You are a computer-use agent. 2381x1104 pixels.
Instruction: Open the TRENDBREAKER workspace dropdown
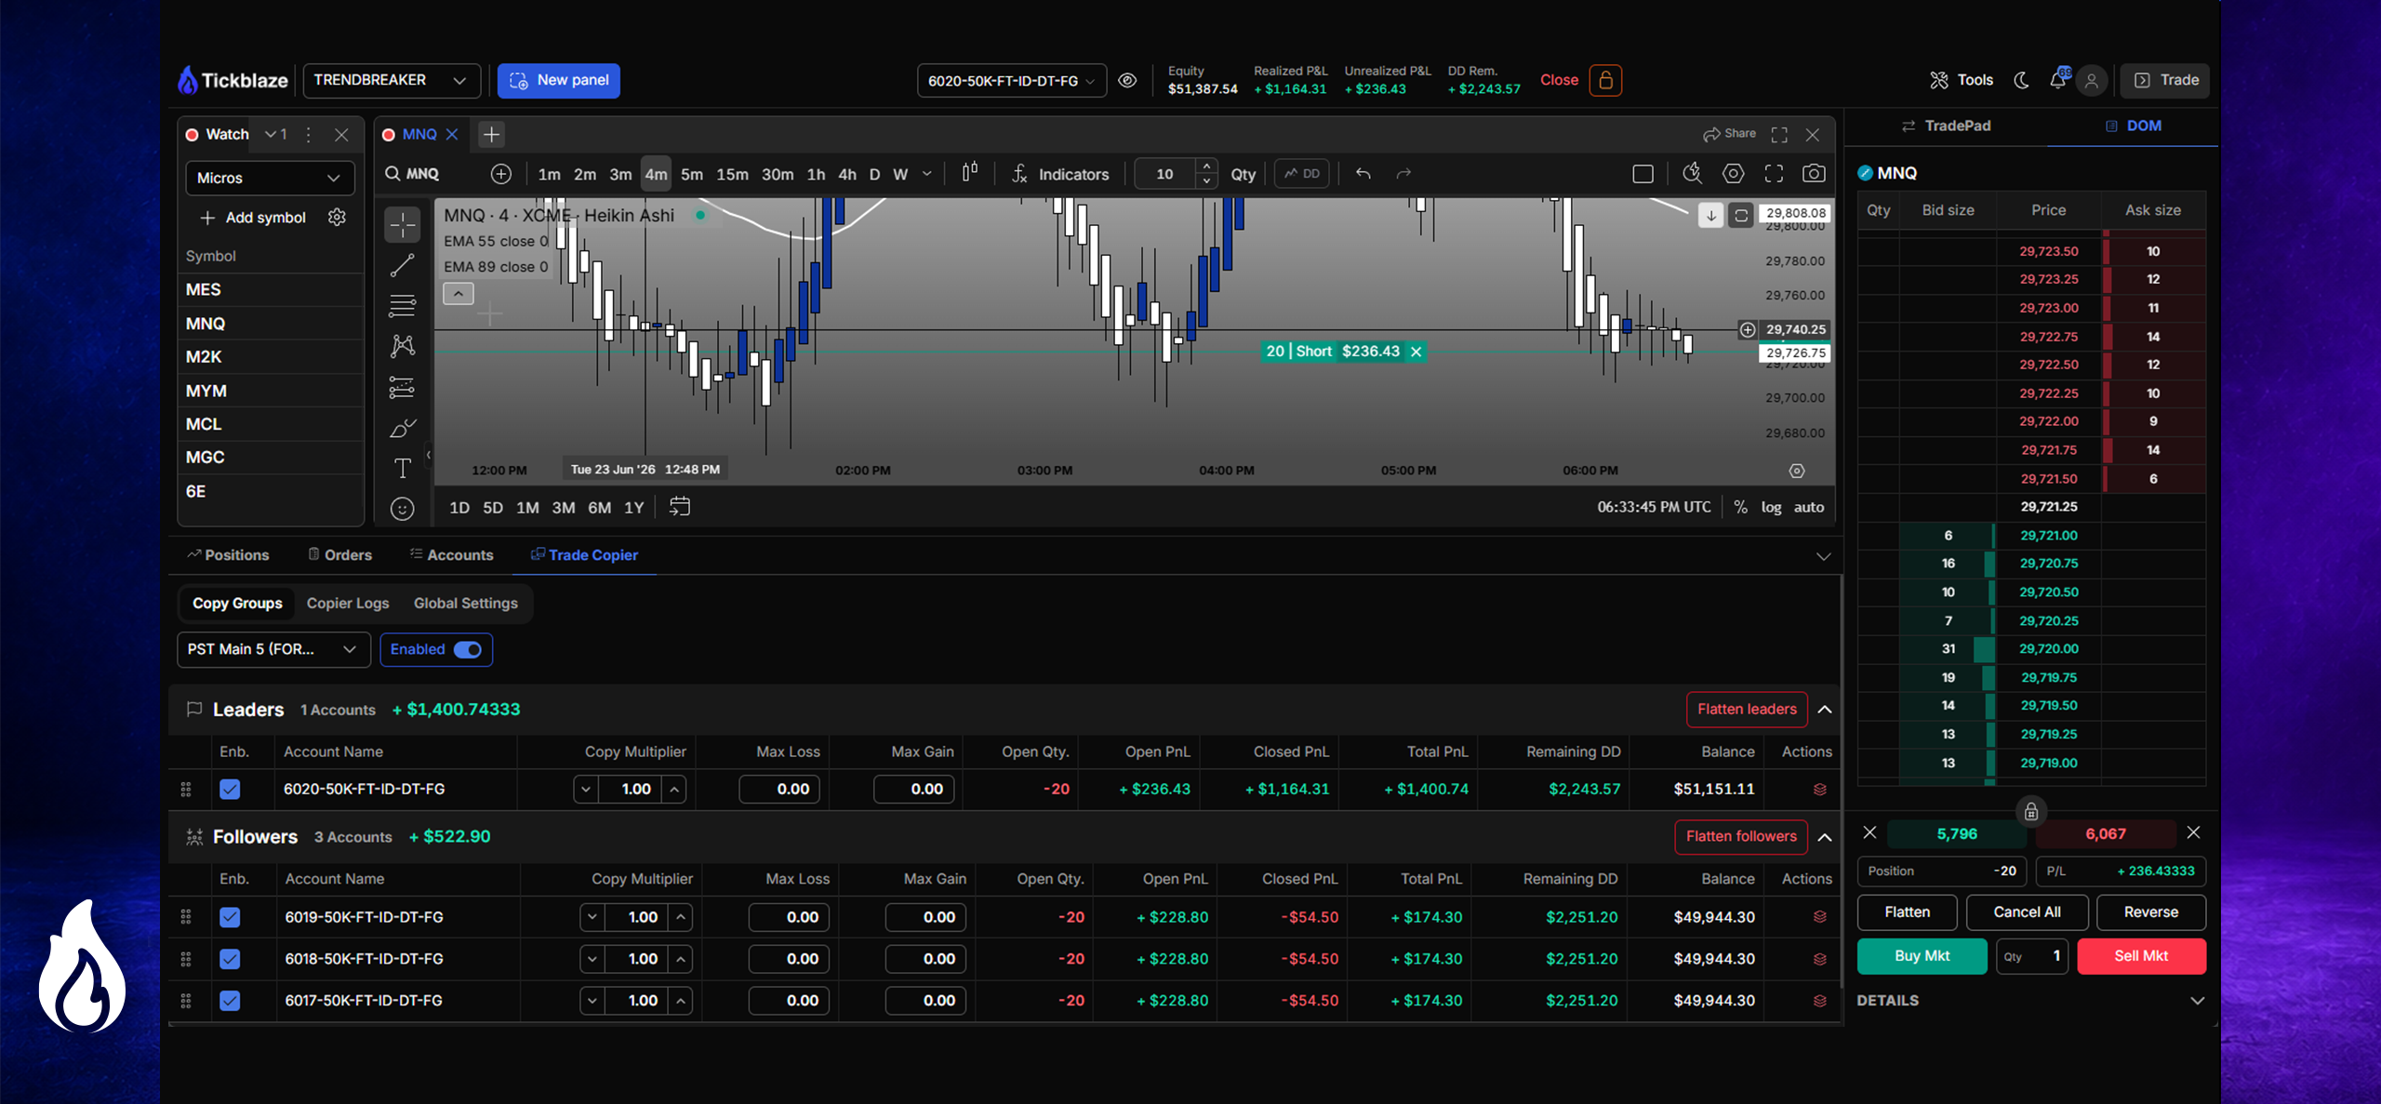392,80
